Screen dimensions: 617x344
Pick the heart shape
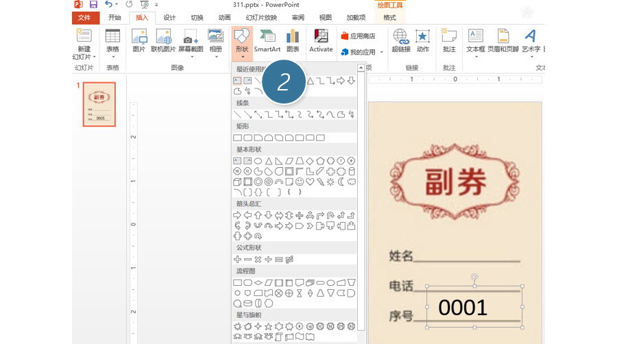[x=310, y=182]
